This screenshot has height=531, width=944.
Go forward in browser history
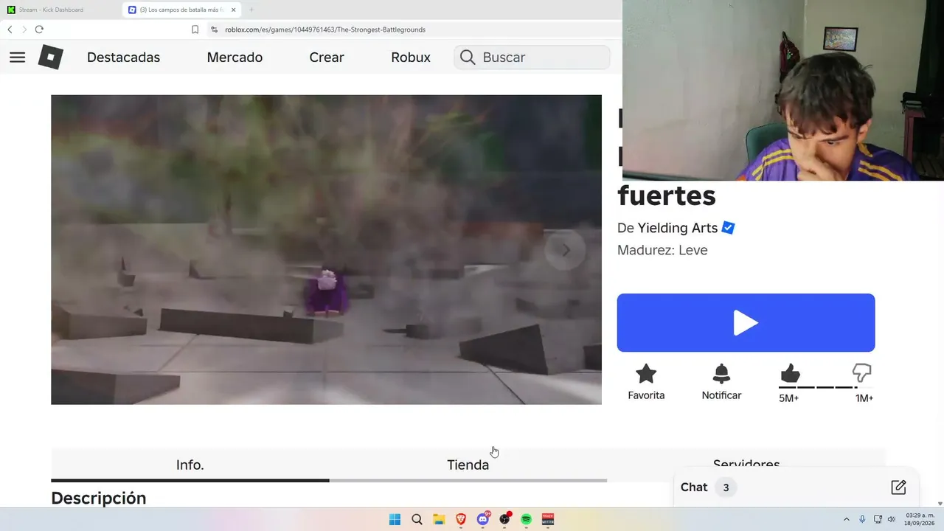24,29
